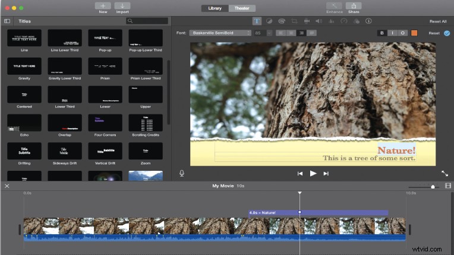Toggle Bold text style
The width and height of the screenshot is (454, 255).
[383, 33]
